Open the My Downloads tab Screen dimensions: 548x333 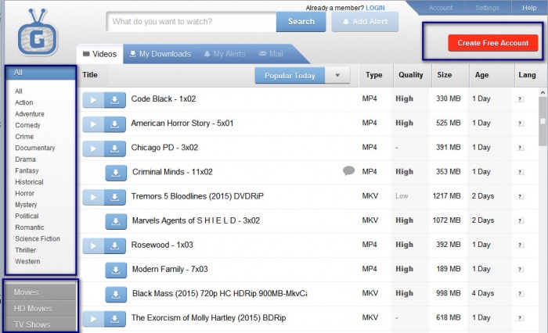click(x=160, y=54)
